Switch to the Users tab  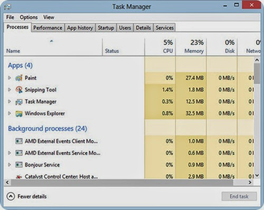125,28
